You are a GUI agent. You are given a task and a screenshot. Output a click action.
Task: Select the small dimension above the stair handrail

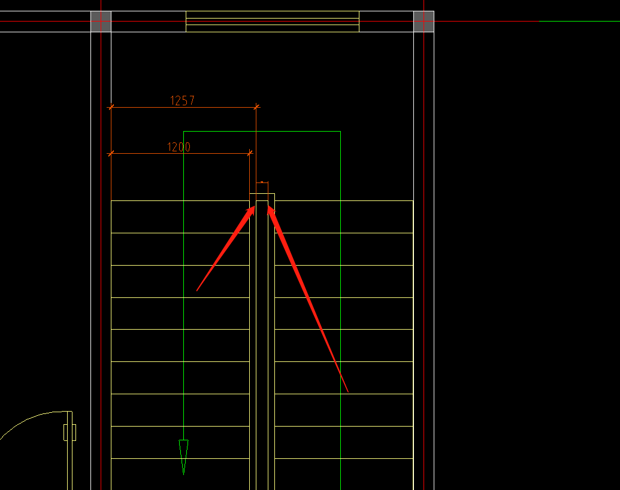[262, 183]
